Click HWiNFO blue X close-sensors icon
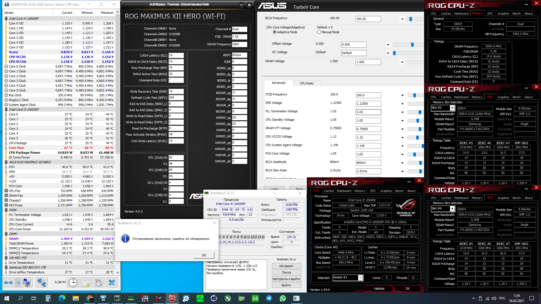The width and height of the screenshot is (541, 304). (x=112, y=282)
